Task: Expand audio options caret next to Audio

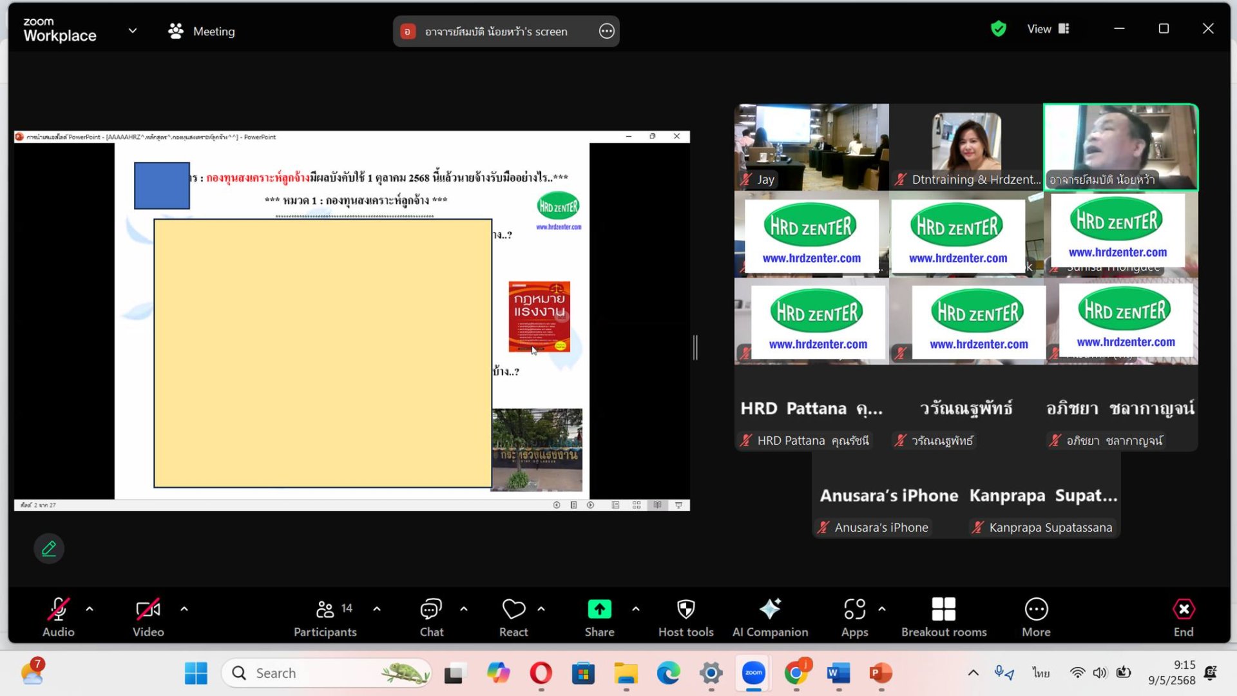Action: (90, 609)
